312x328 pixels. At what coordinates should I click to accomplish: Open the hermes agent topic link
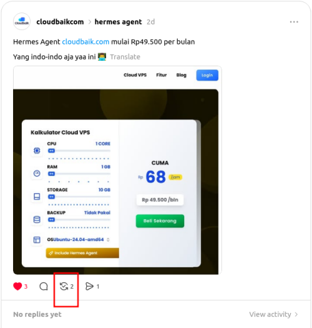[x=118, y=22]
